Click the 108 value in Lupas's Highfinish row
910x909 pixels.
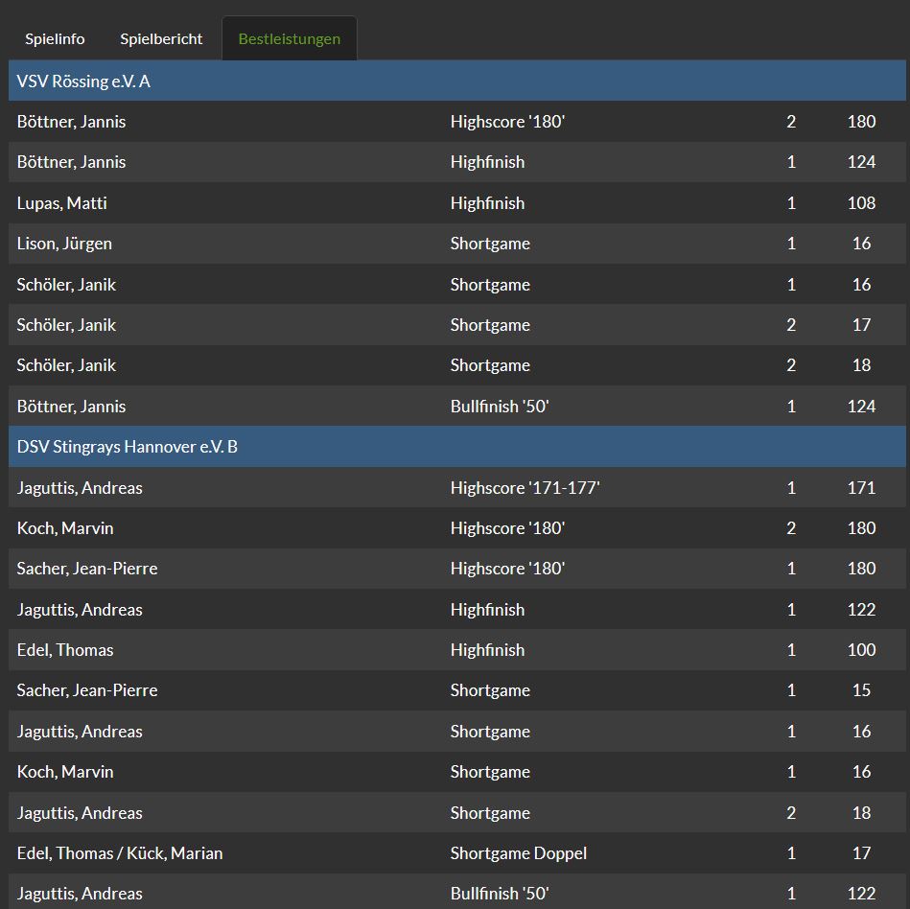pos(861,203)
